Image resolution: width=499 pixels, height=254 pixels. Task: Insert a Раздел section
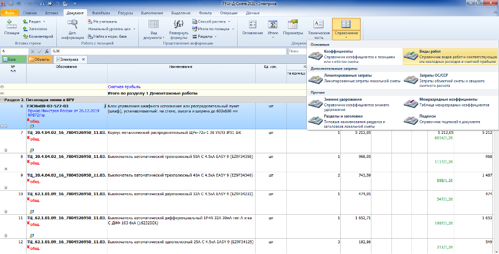34,21
